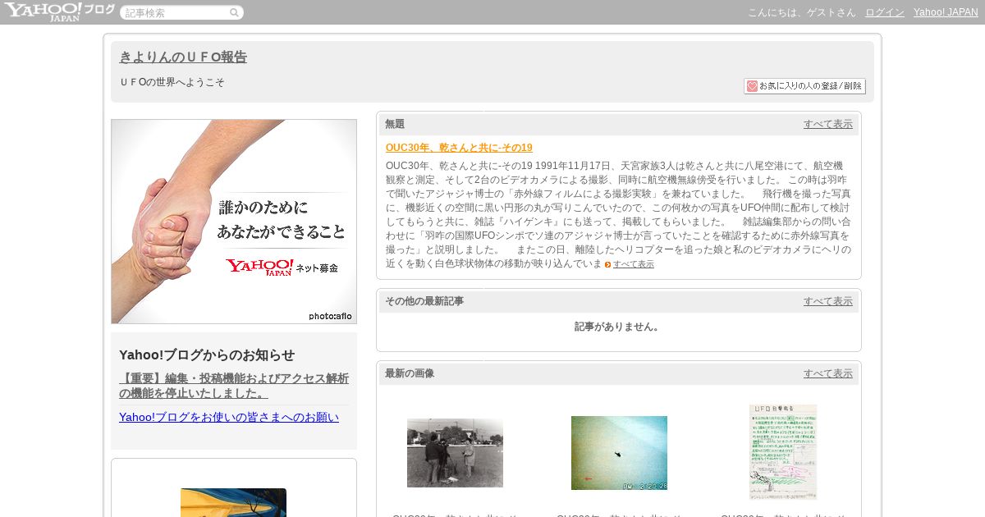Click the Yahoo!ブログからのお知らせ heading
The image size is (985, 517).
click(x=207, y=355)
